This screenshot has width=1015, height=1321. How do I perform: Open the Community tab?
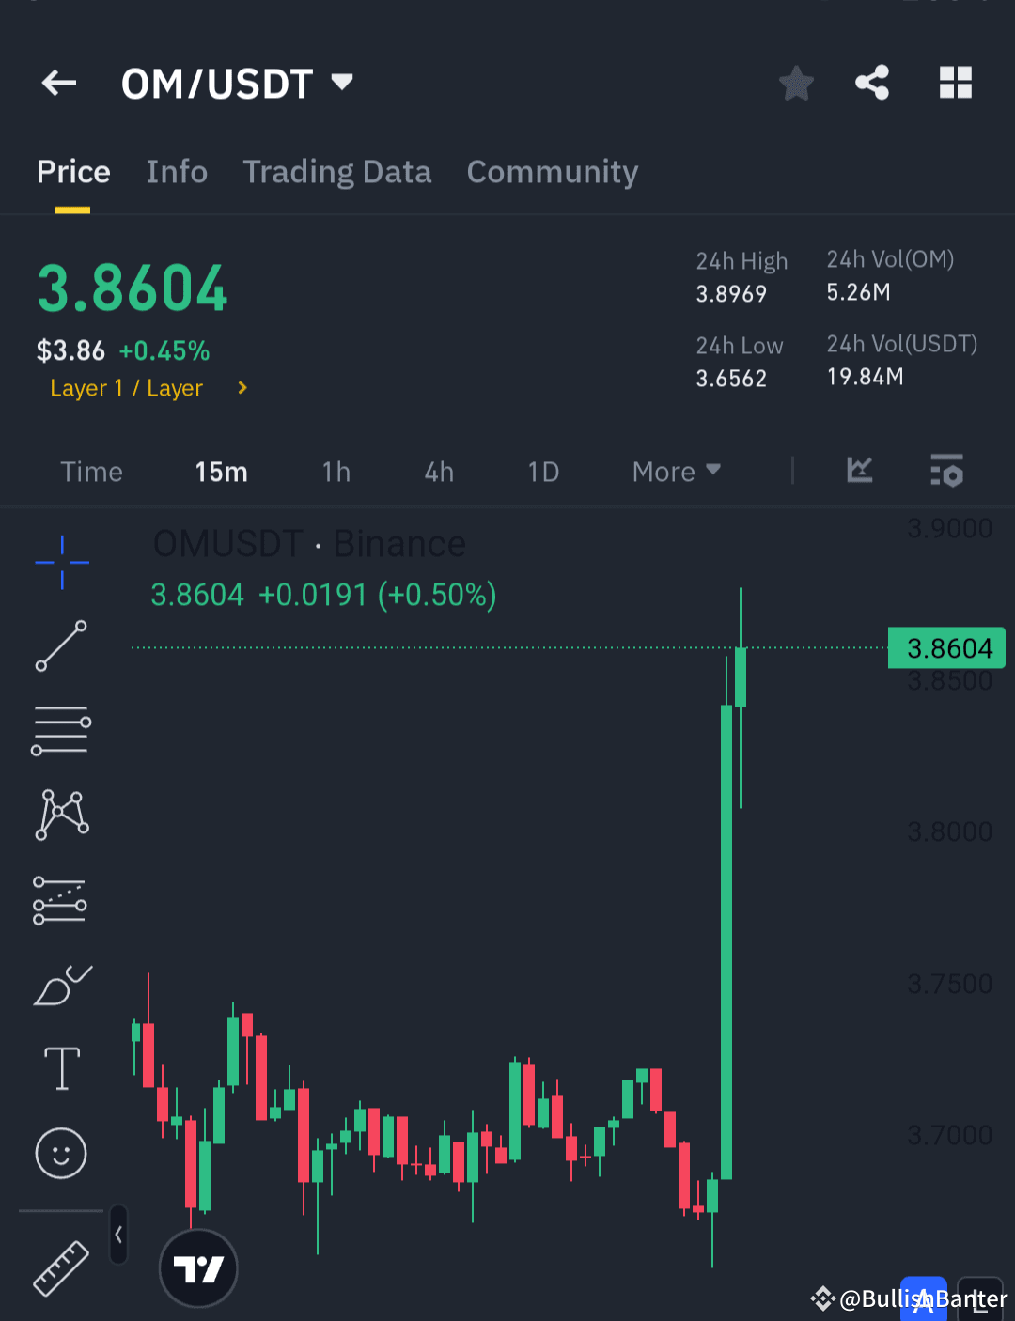click(553, 172)
